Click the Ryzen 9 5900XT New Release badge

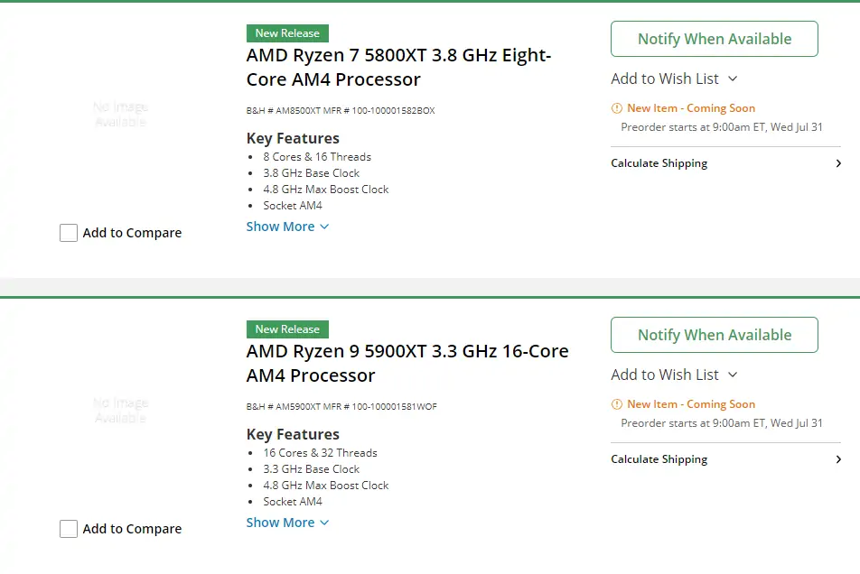(287, 329)
